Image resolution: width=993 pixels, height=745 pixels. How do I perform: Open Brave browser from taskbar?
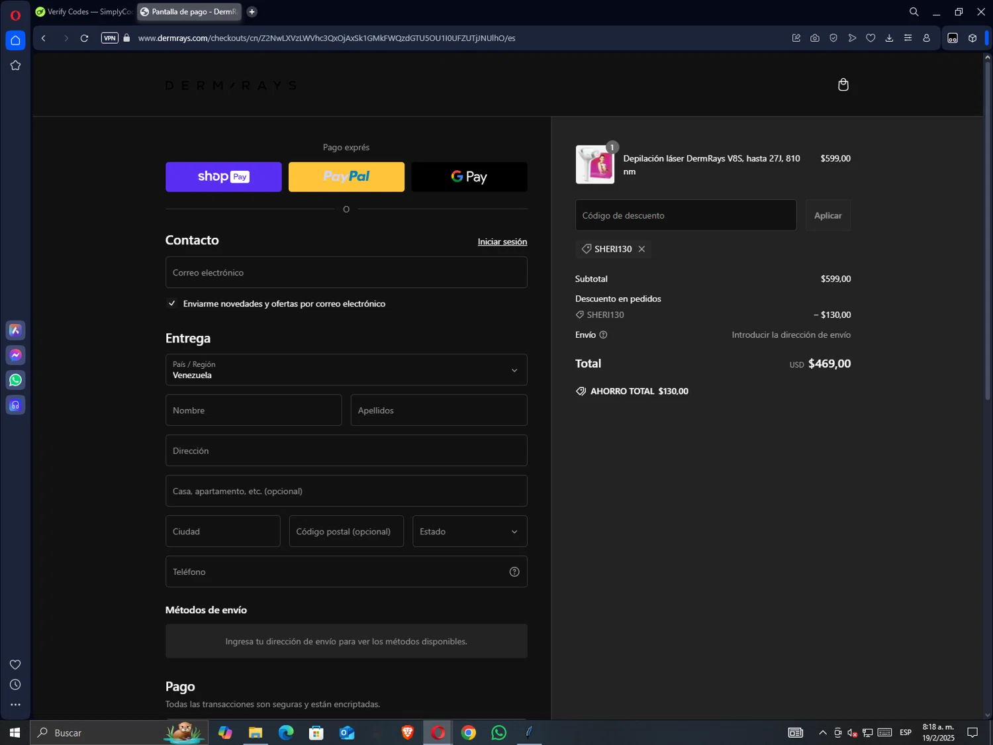[x=408, y=733]
